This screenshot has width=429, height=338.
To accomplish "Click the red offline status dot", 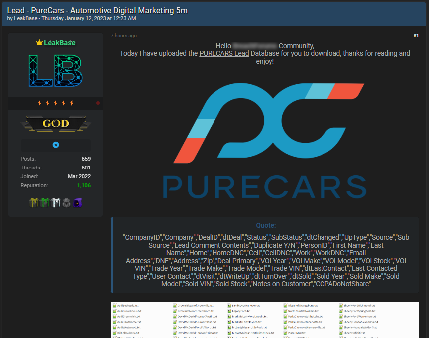I will click(x=98, y=103).
